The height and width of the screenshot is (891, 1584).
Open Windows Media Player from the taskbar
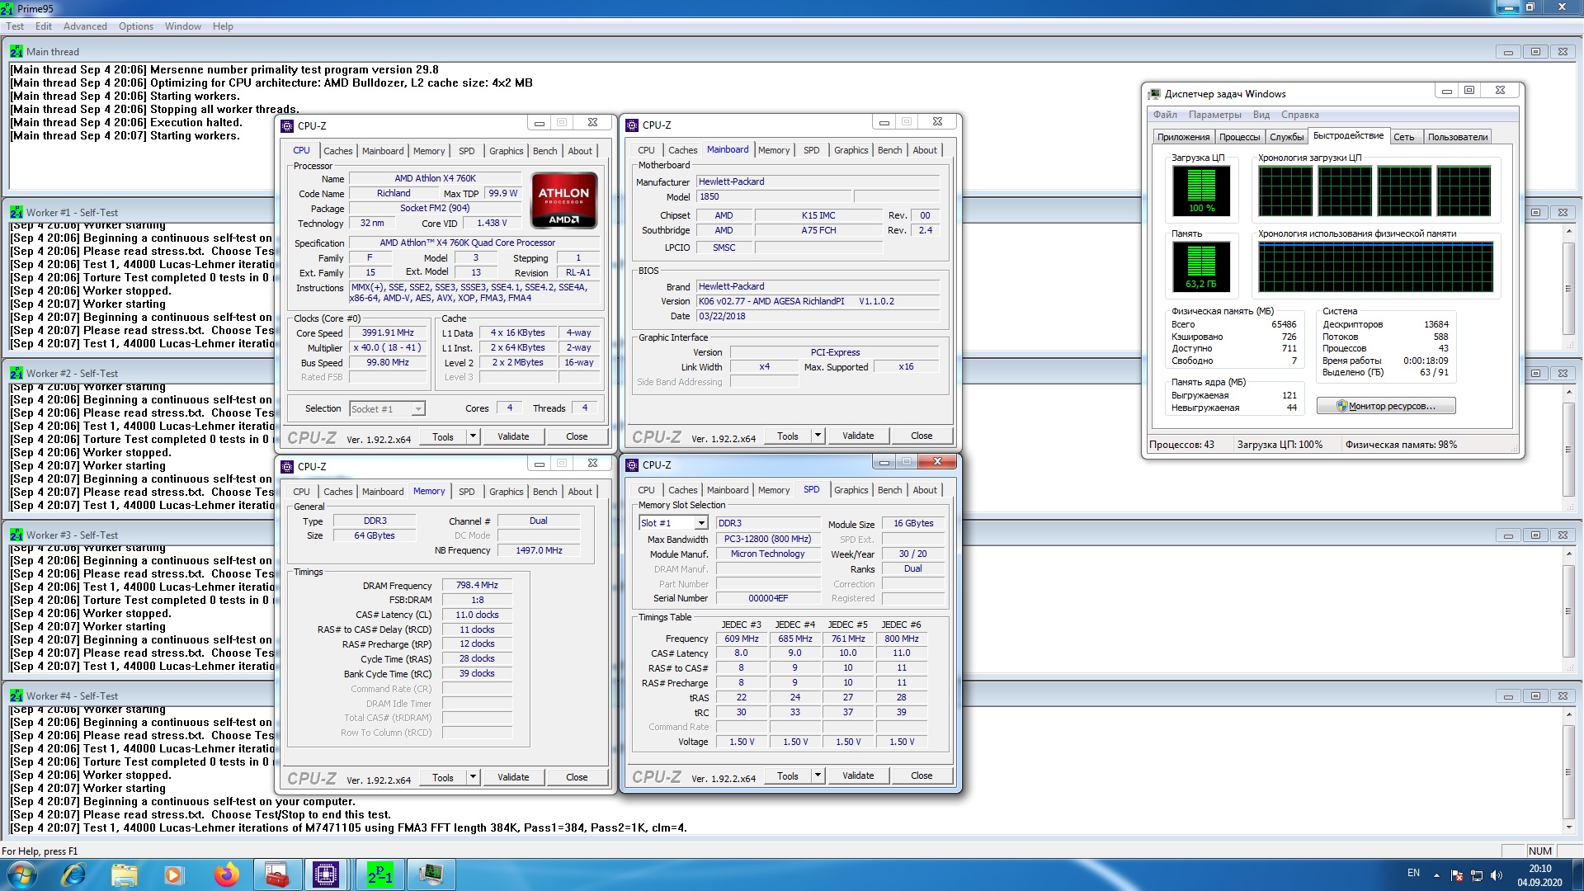tap(173, 874)
